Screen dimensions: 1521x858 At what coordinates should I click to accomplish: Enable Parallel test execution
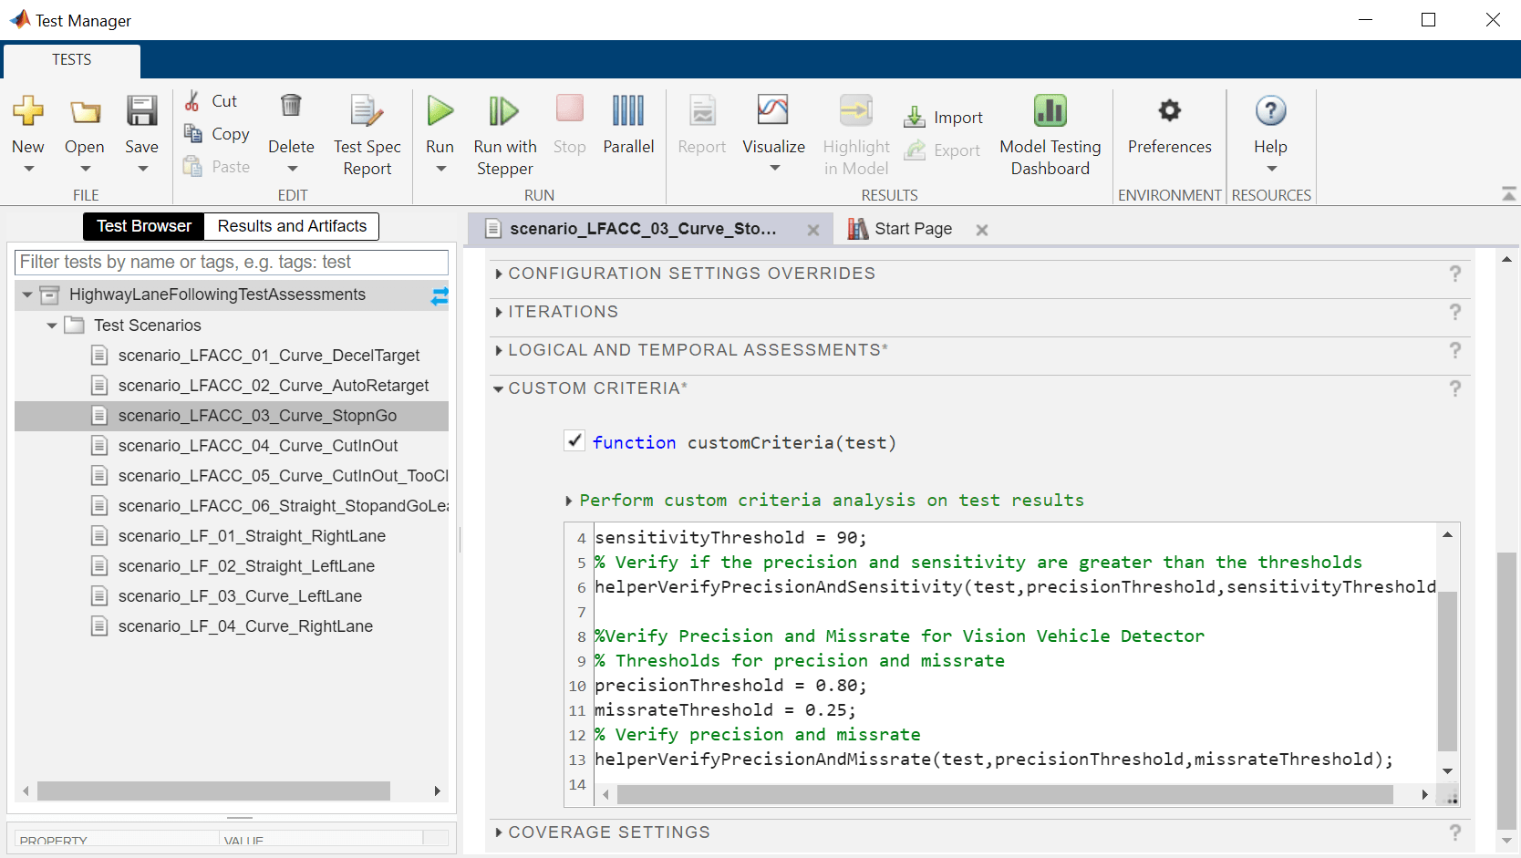(628, 112)
